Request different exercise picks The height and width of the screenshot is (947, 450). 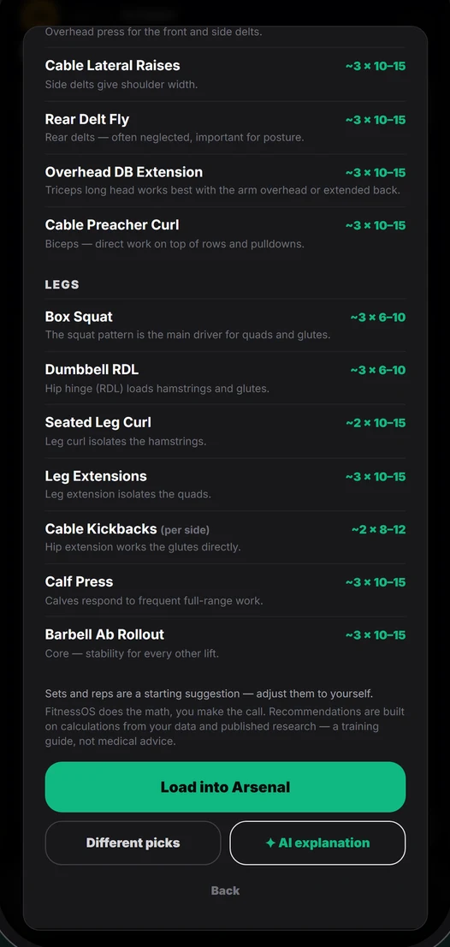point(133,843)
